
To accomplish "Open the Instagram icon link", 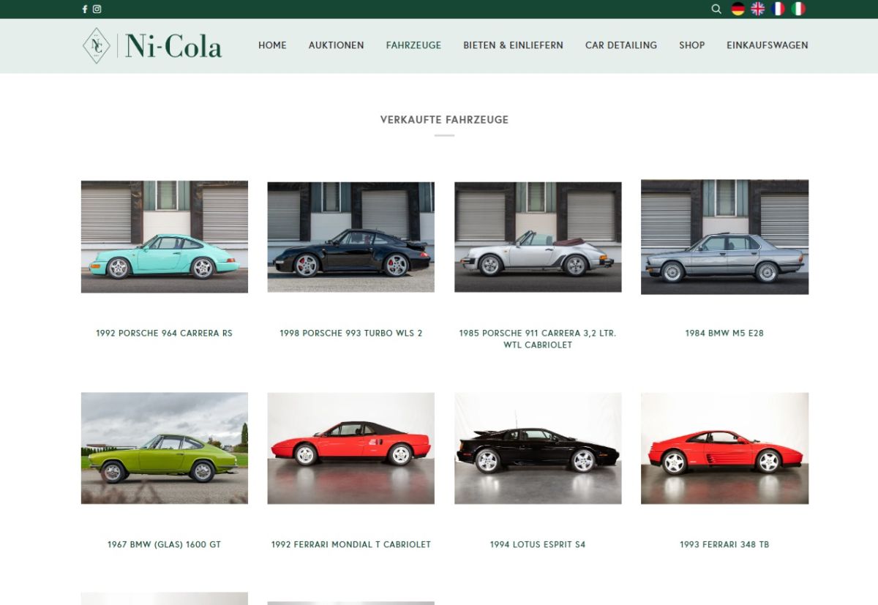I will (x=97, y=10).
